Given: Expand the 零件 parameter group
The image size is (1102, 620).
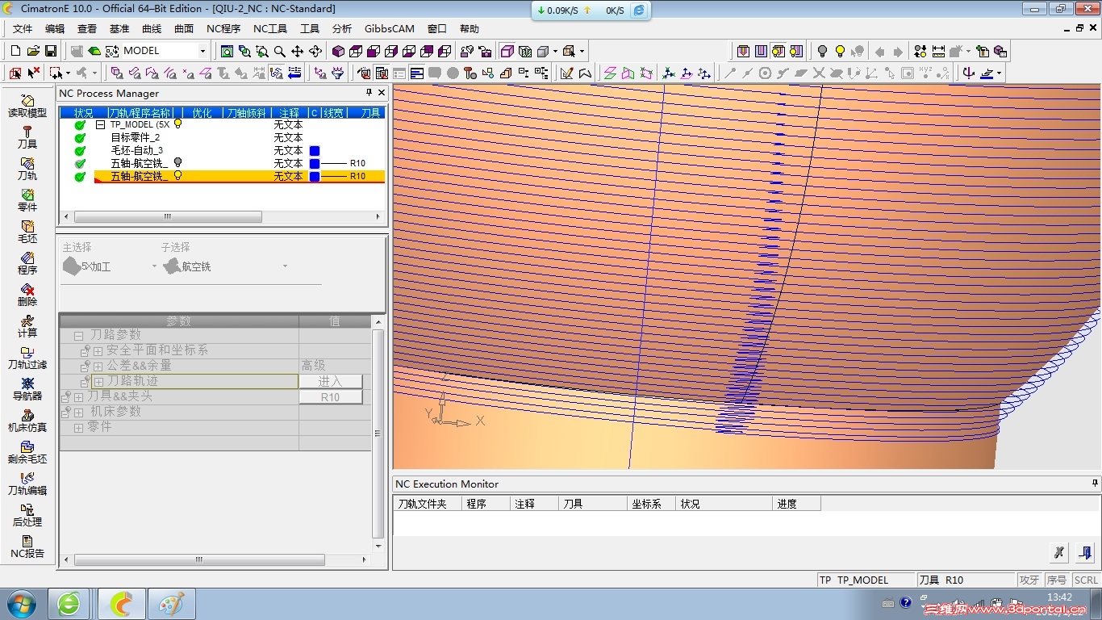Looking at the screenshot, I should click(79, 427).
